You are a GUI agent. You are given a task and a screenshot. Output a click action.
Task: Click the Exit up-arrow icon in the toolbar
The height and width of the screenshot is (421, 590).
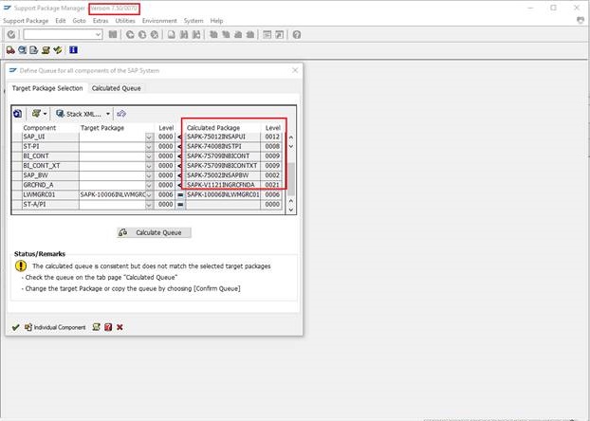(142, 35)
